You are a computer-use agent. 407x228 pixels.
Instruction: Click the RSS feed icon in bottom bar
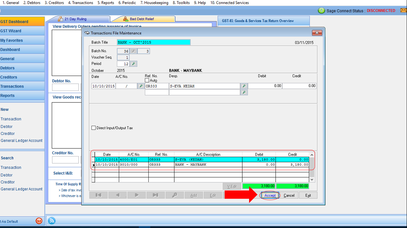[x=52, y=221]
